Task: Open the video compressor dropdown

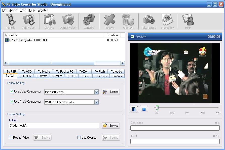Action: pos(96,92)
